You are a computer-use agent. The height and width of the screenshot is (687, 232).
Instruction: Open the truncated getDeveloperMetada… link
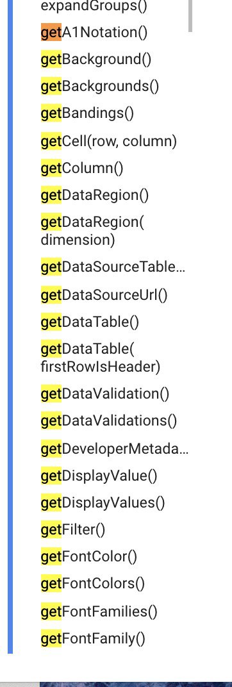[115, 449]
